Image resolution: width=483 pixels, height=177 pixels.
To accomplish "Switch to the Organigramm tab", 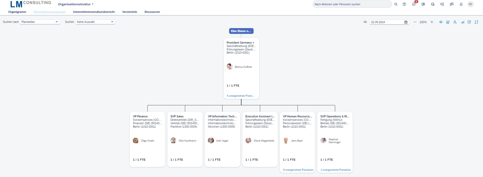I will [17, 12].
